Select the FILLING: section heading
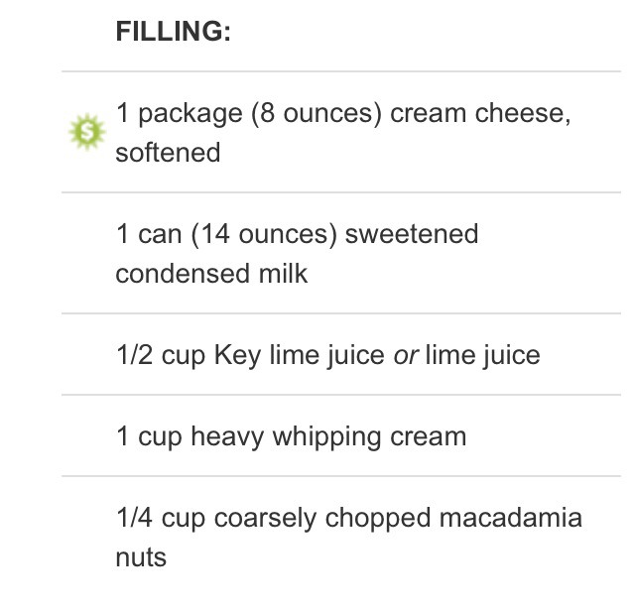This screenshot has height=611, width=635. pos(174,31)
